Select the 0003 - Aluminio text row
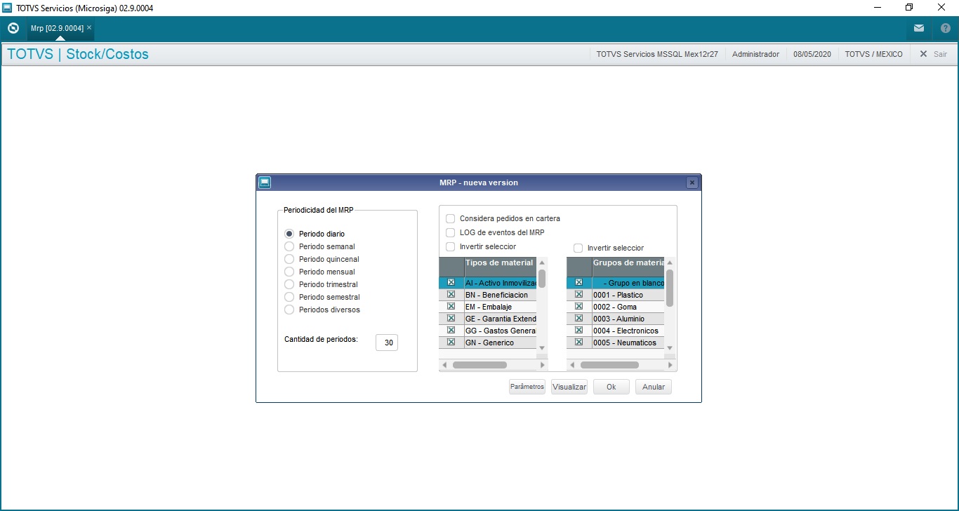 (628, 319)
